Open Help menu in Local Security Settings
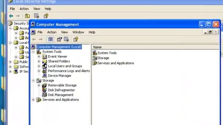 (48, 9)
